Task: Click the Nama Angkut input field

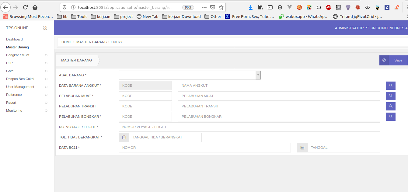Action: tap(279, 86)
